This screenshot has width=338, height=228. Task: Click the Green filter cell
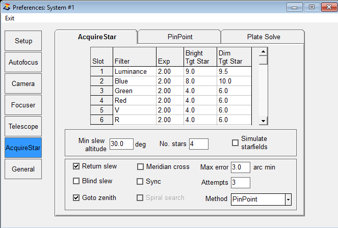[x=135, y=91]
